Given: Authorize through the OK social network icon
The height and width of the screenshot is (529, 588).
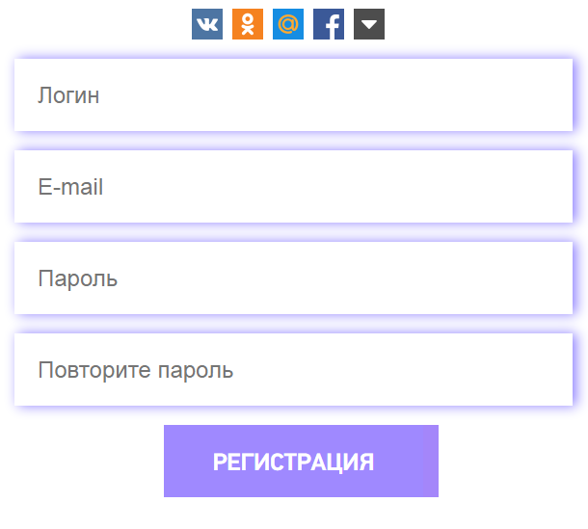Looking at the screenshot, I should point(248,24).
